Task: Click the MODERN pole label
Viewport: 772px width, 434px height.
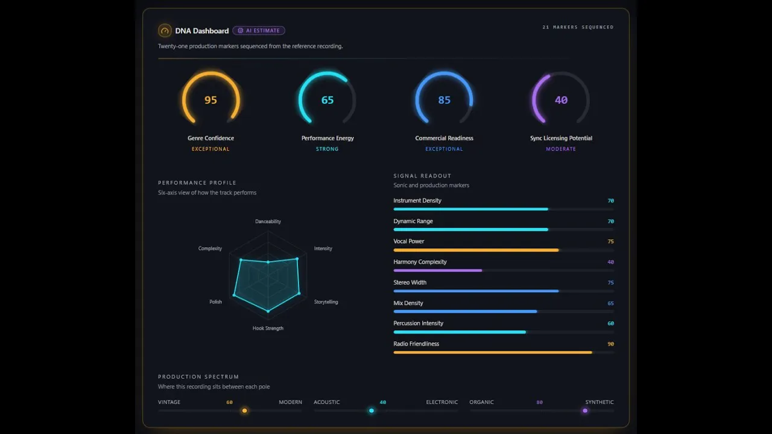Action: 290,402
